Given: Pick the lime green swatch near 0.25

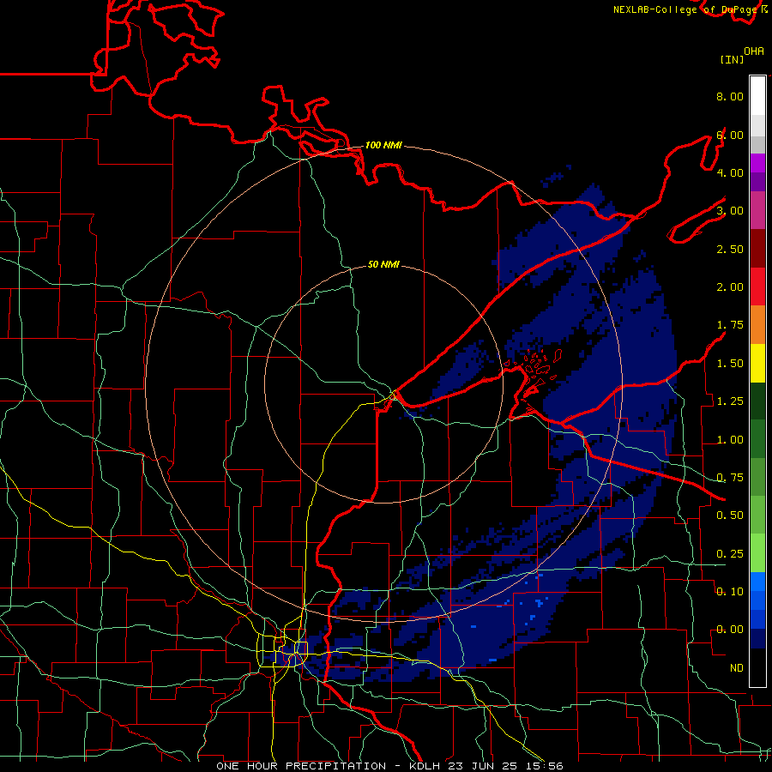Looking at the screenshot, I should coord(757,553).
